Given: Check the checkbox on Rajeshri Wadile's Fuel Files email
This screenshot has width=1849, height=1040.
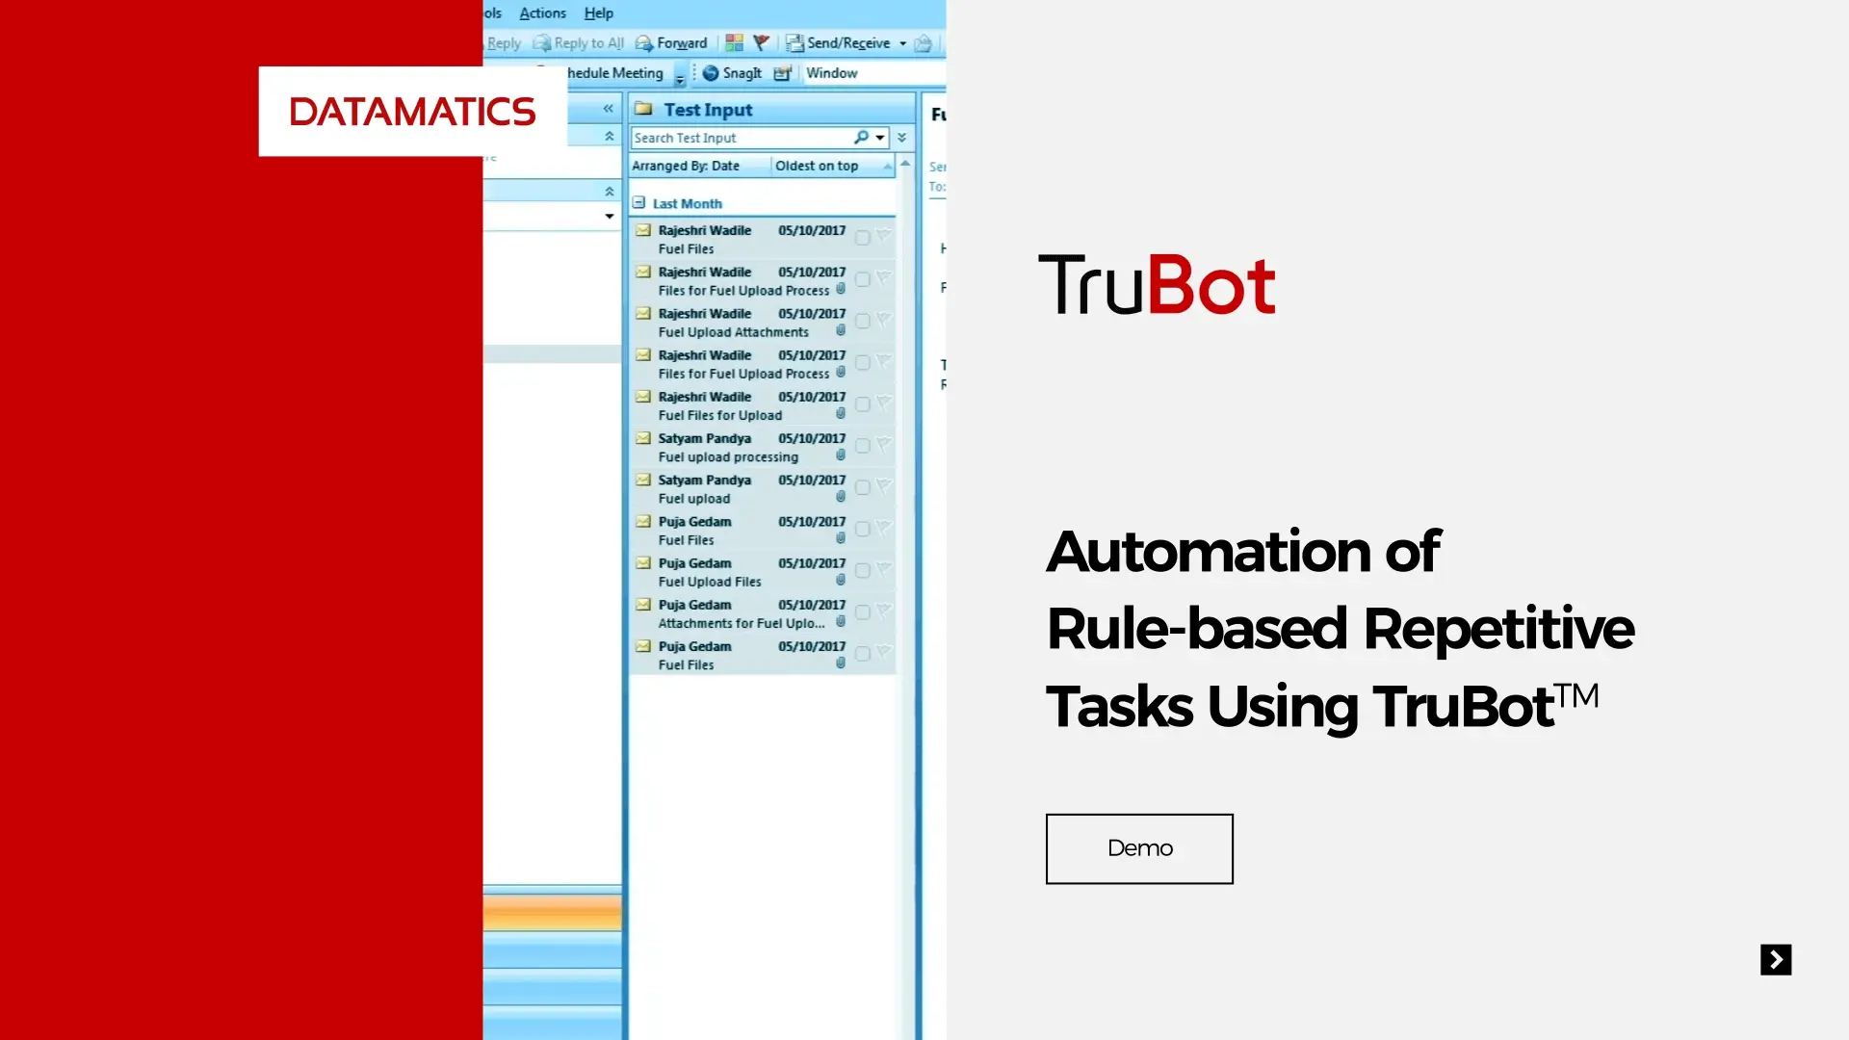Looking at the screenshot, I should (862, 238).
